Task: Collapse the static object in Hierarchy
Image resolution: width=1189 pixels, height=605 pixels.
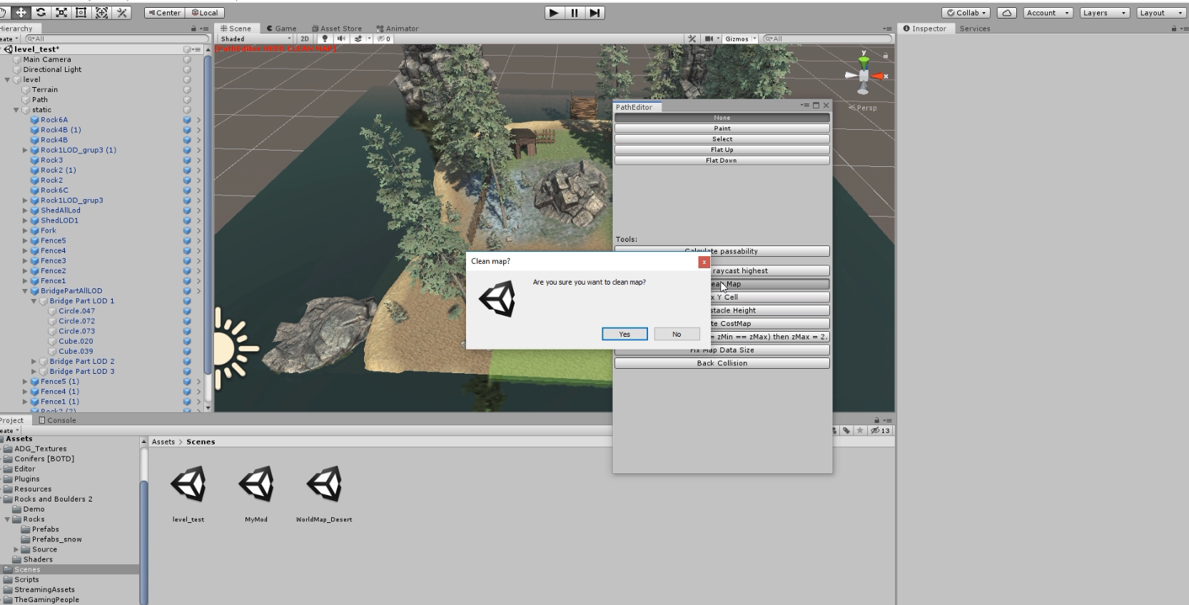Action: (16, 110)
